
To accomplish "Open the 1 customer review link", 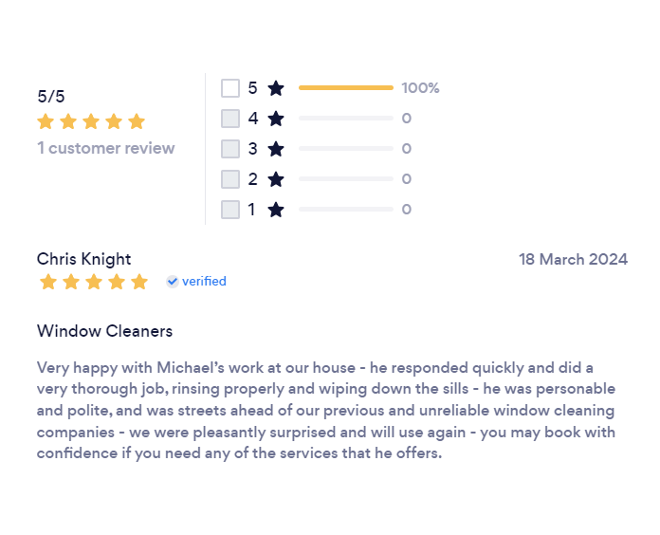I will (x=105, y=148).
